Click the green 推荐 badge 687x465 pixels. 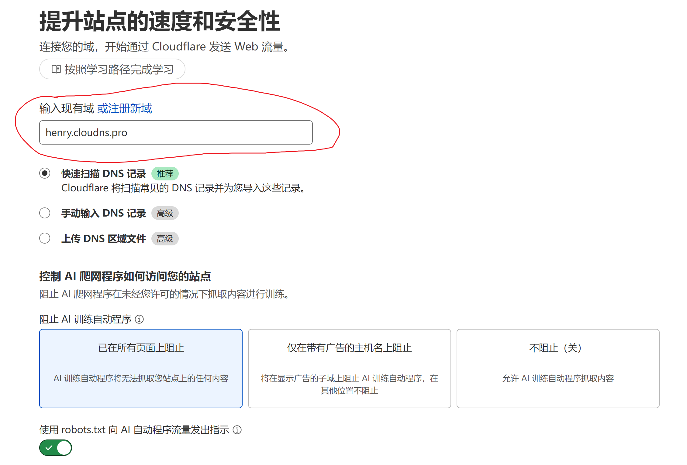pos(165,174)
